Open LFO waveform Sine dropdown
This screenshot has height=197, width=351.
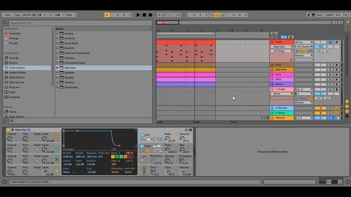tap(146, 140)
